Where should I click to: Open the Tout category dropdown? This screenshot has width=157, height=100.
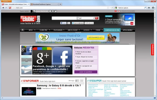pyautogui.click(x=86, y=18)
